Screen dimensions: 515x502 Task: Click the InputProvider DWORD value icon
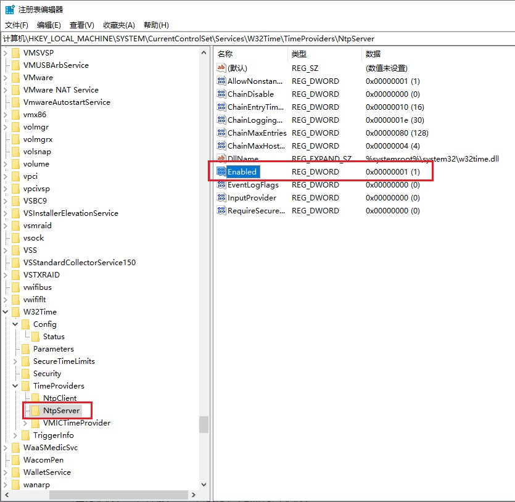point(221,197)
